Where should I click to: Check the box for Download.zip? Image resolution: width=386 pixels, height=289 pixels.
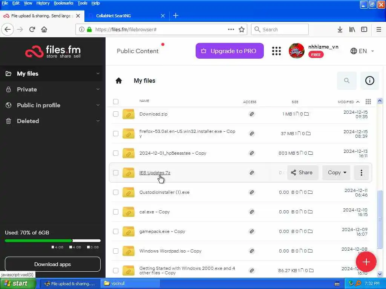tap(116, 114)
